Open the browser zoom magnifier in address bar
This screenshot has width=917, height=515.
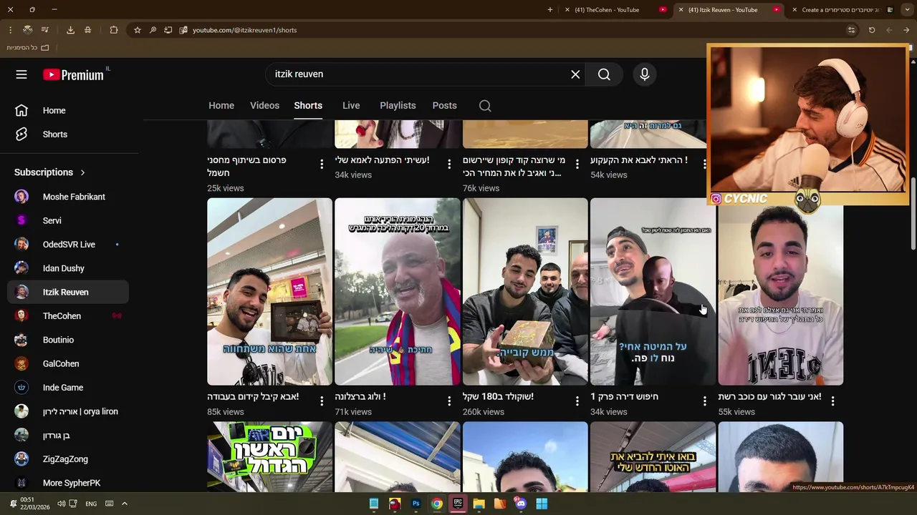[x=153, y=30]
